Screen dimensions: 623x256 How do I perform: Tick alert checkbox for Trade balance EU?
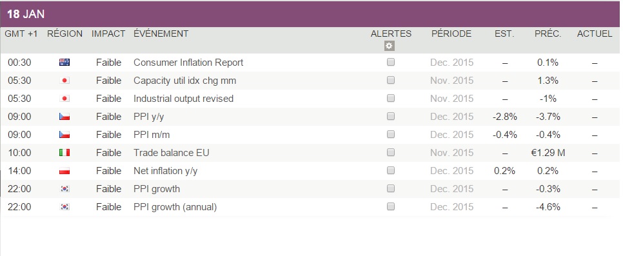point(391,152)
